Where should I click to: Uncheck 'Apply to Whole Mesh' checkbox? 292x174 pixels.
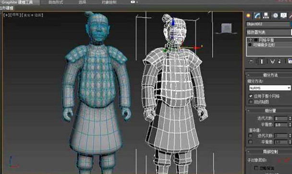coord(251,96)
